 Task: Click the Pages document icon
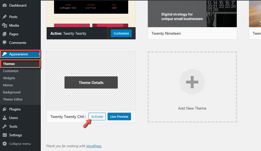point(5,34)
